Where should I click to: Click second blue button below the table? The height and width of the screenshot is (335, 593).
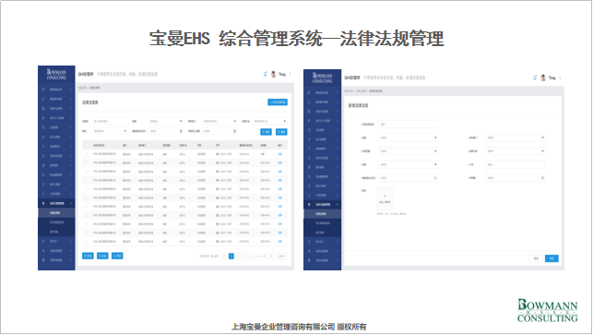[x=102, y=256]
